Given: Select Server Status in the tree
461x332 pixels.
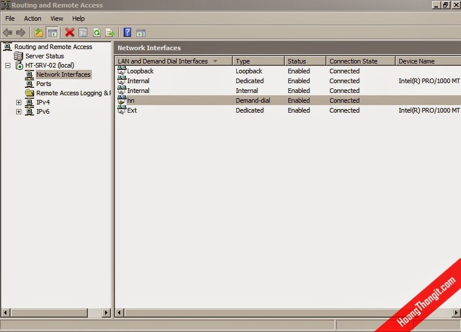Looking at the screenshot, I should [44, 56].
